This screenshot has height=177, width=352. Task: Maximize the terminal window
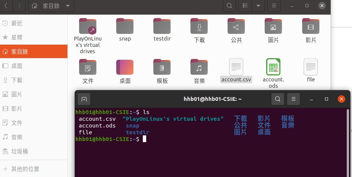327,99
